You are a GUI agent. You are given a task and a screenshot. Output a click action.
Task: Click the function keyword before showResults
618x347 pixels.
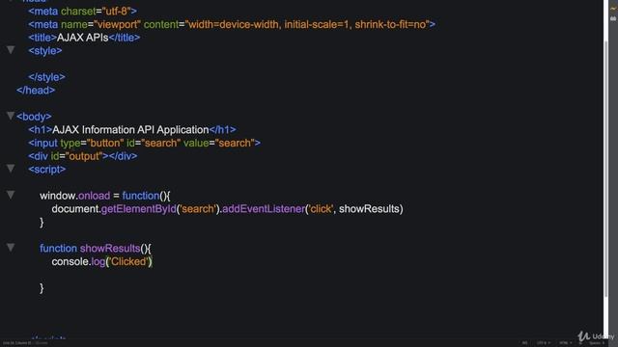pos(58,249)
